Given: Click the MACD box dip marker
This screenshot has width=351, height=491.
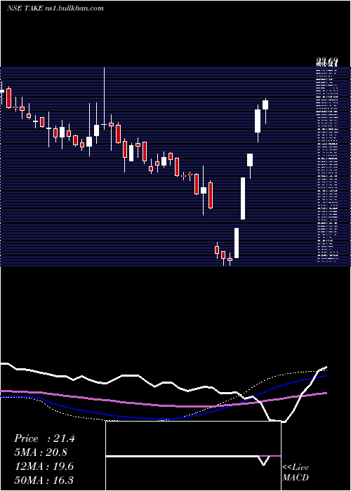Looking at the screenshot, I should tap(264, 460).
